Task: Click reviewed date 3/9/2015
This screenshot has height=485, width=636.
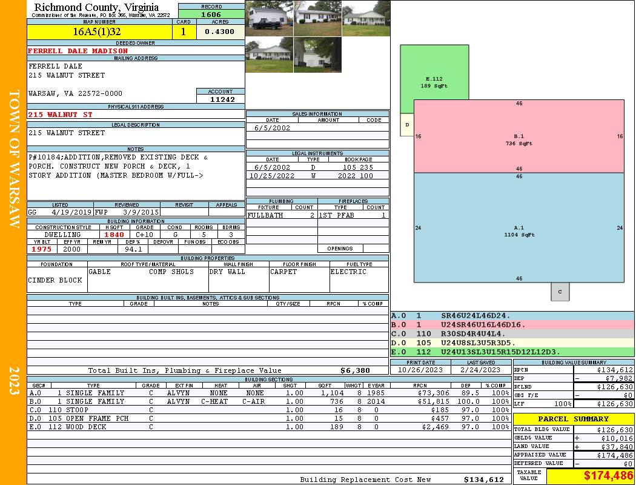Action: [141, 212]
